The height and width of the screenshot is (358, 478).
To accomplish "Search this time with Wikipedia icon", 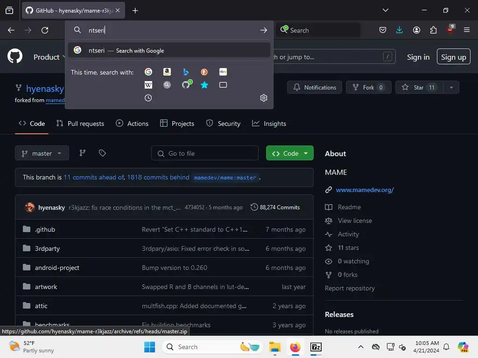I will click(x=148, y=85).
